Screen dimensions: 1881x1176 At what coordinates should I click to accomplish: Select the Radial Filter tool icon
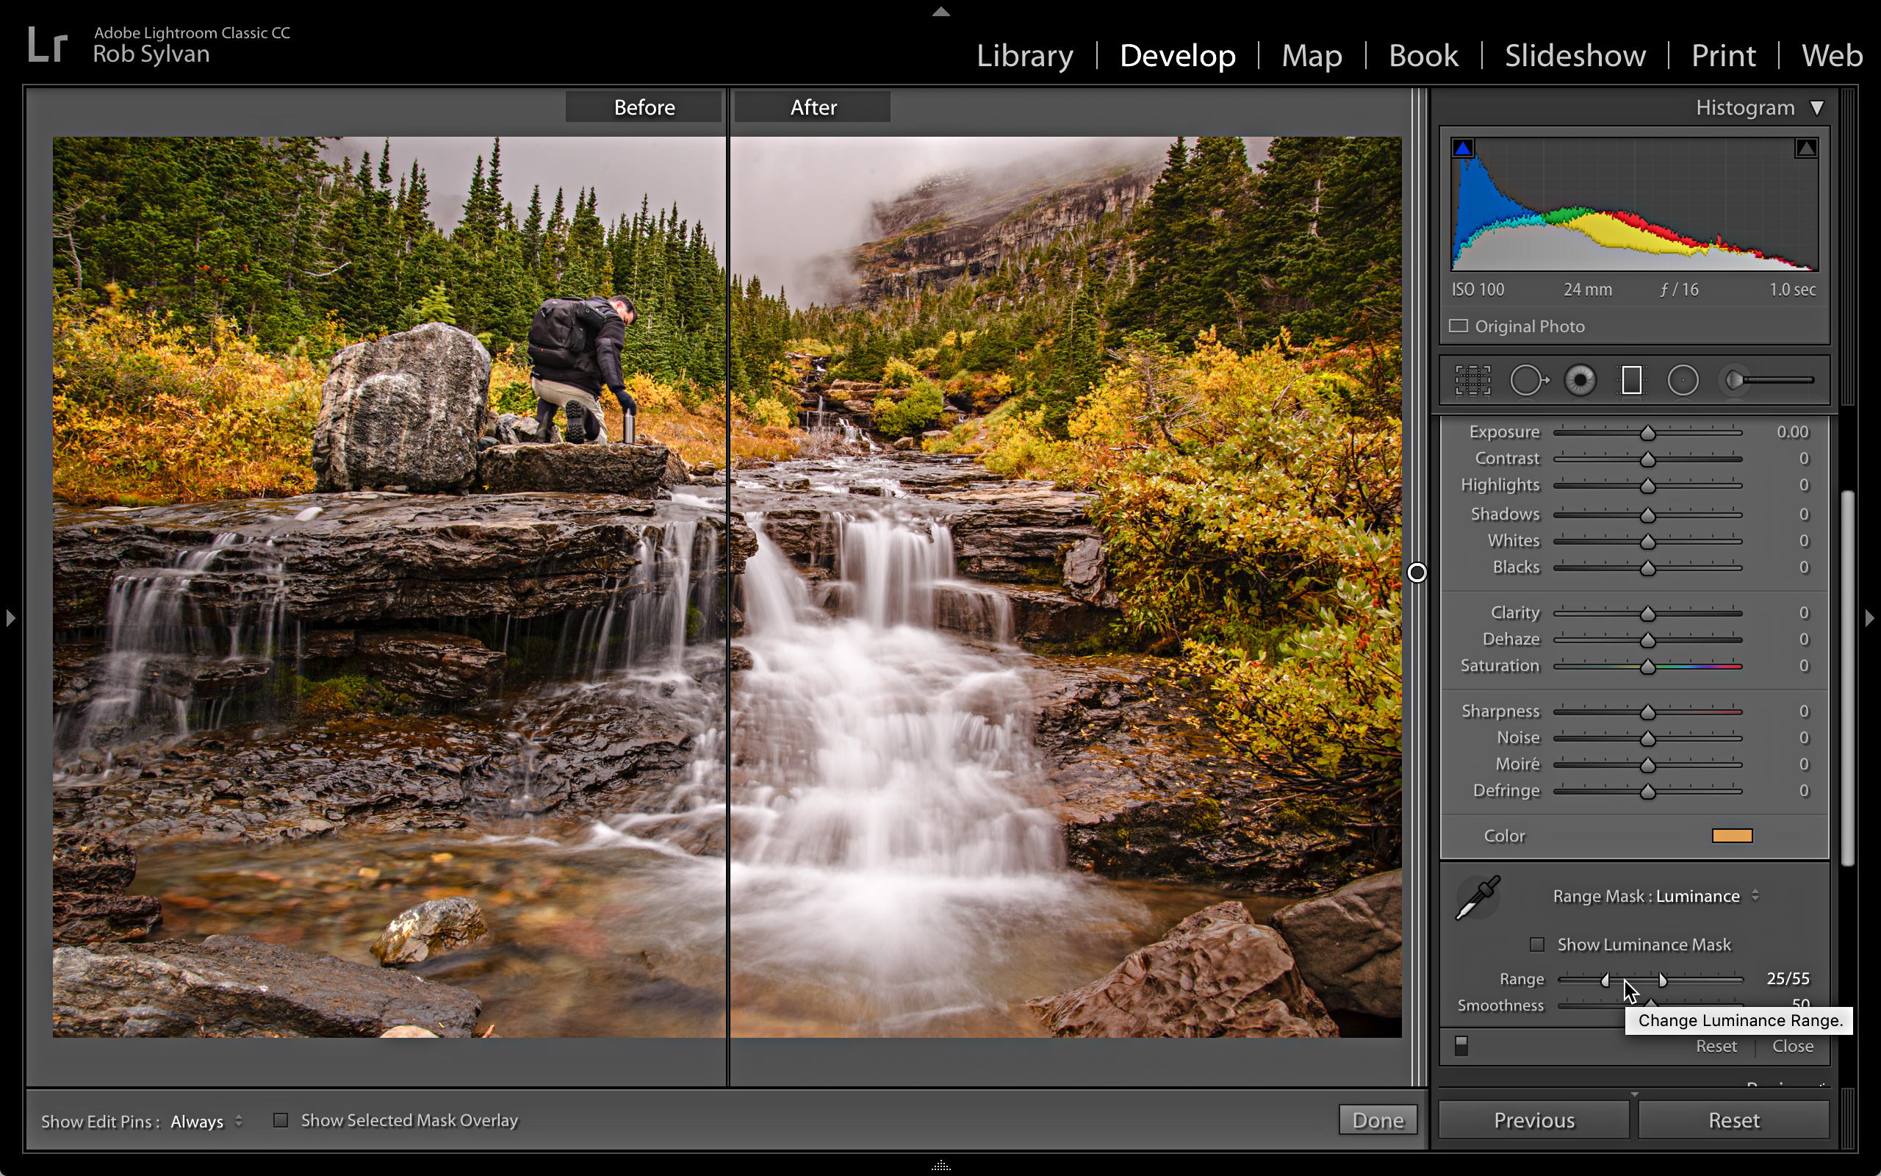tap(1682, 381)
